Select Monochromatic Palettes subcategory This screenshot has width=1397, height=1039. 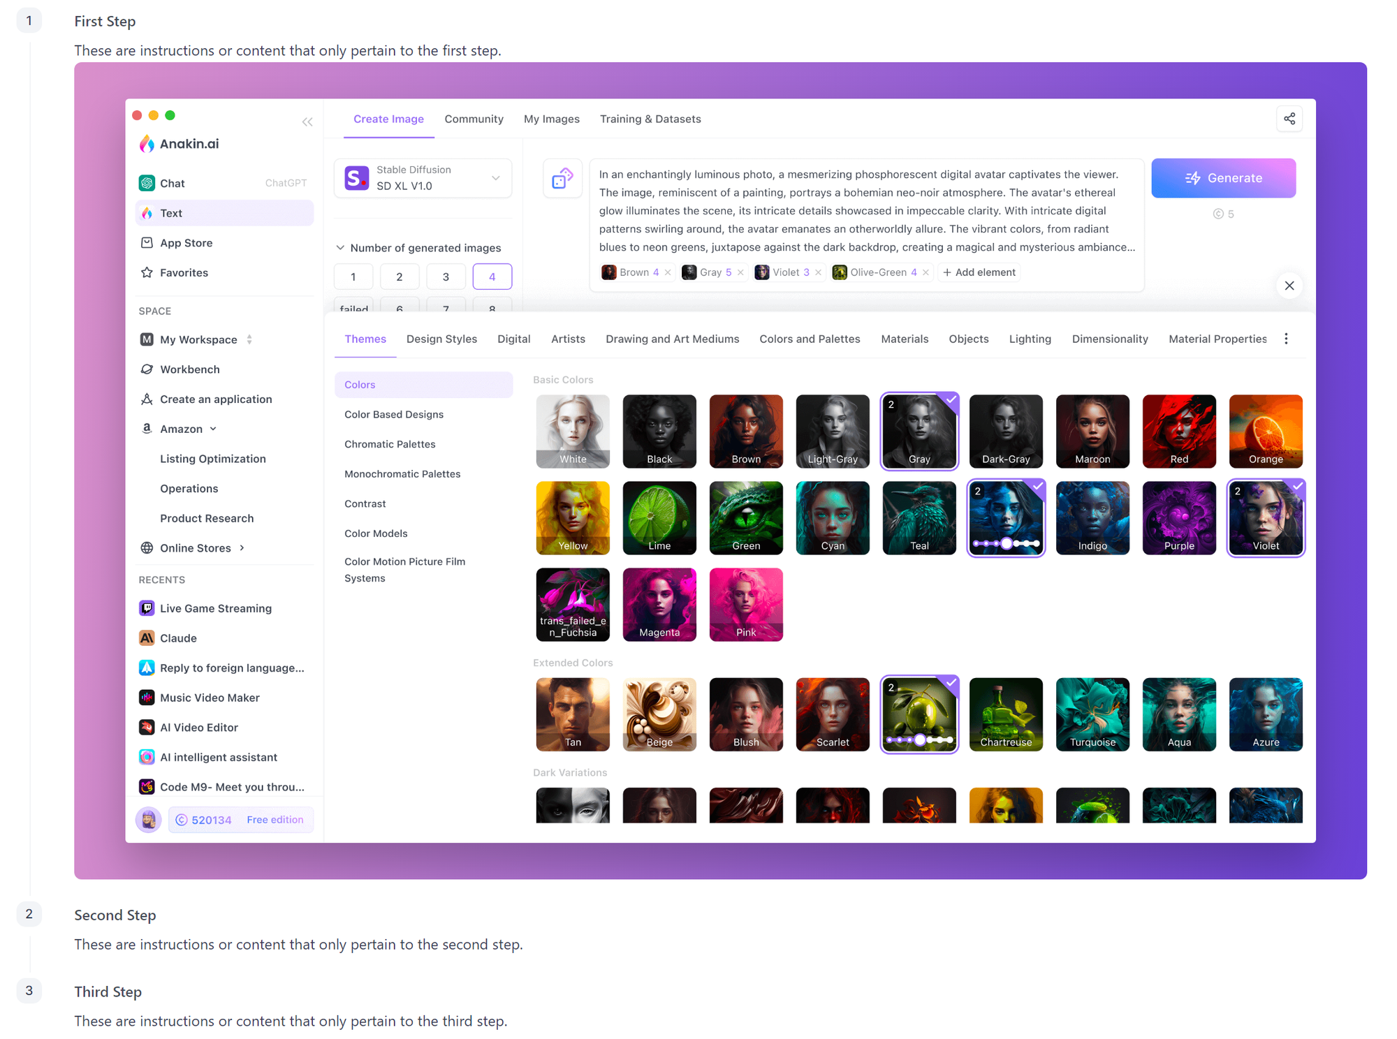tap(423, 474)
